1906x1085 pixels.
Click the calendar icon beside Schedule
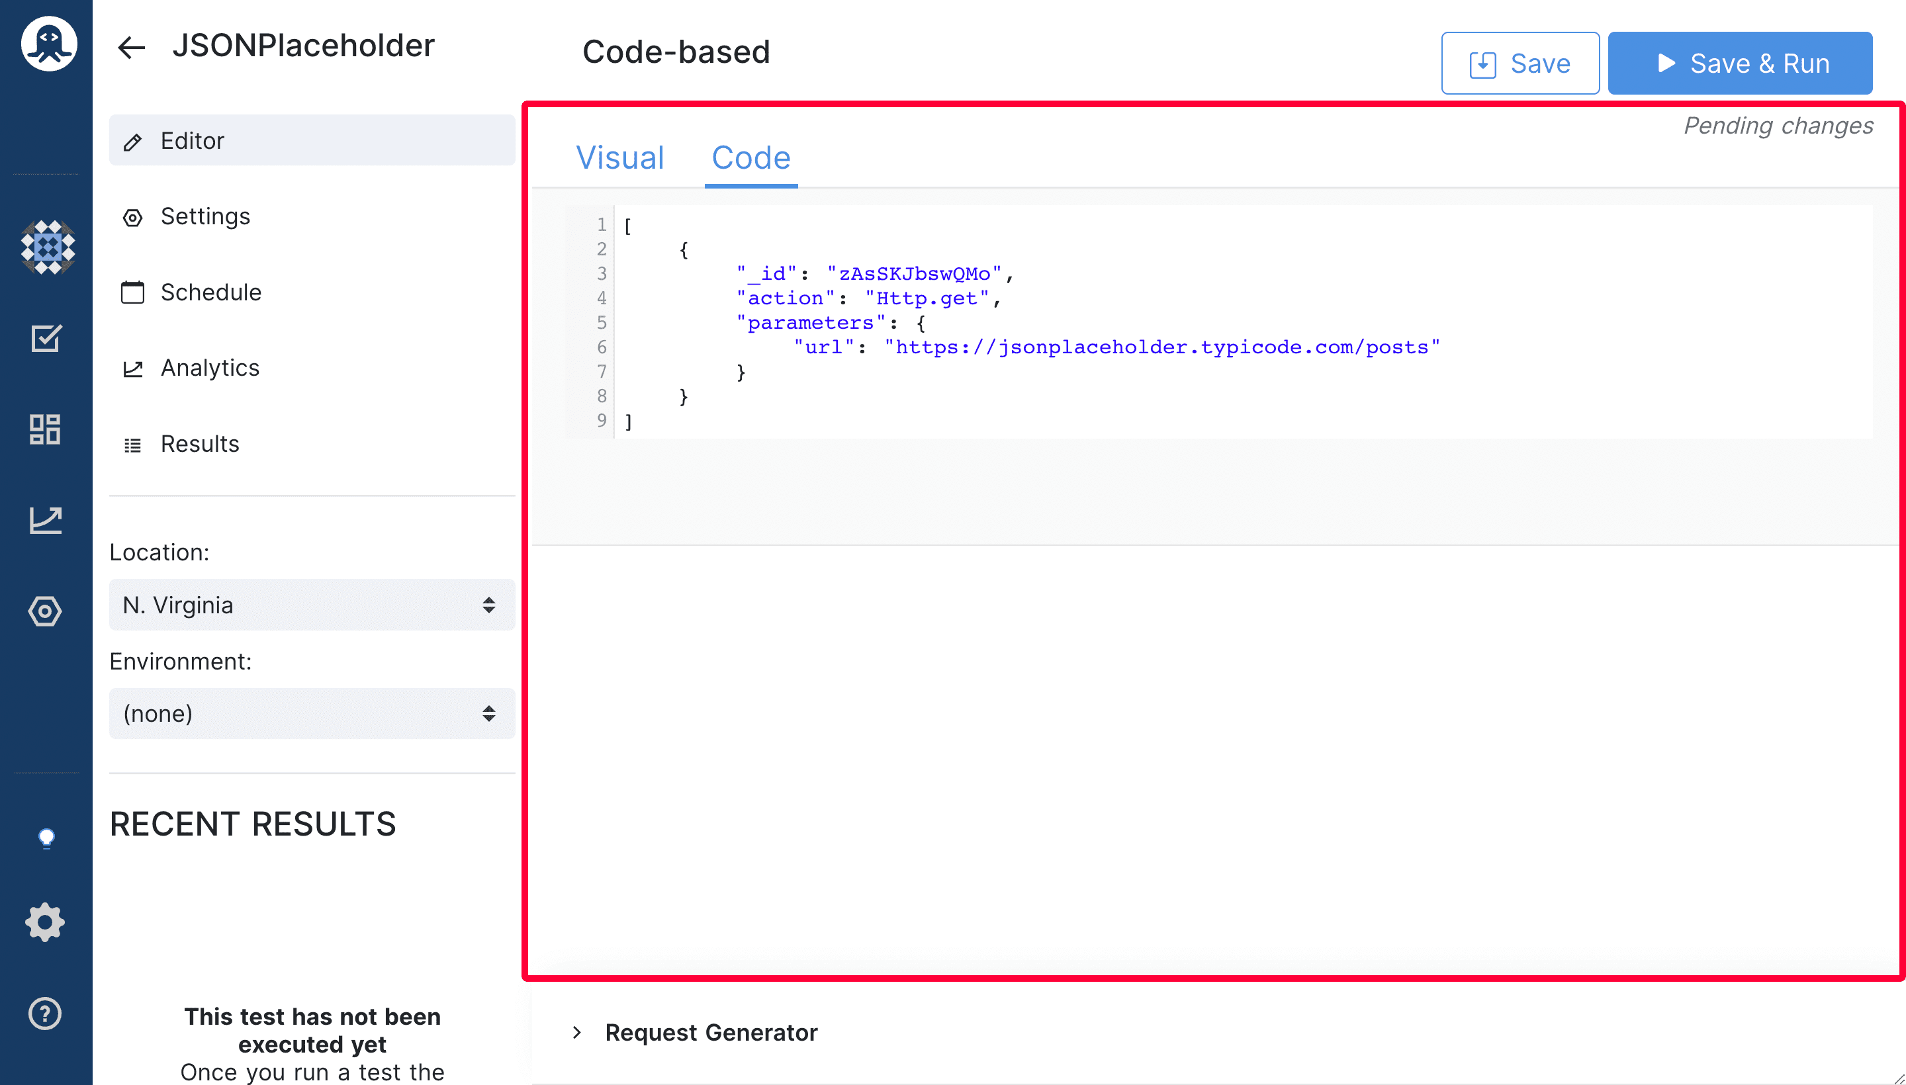132,292
